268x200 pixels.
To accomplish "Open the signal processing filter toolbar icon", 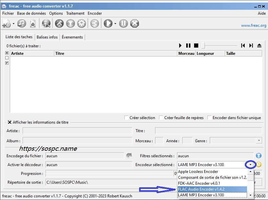I will coord(70,23).
